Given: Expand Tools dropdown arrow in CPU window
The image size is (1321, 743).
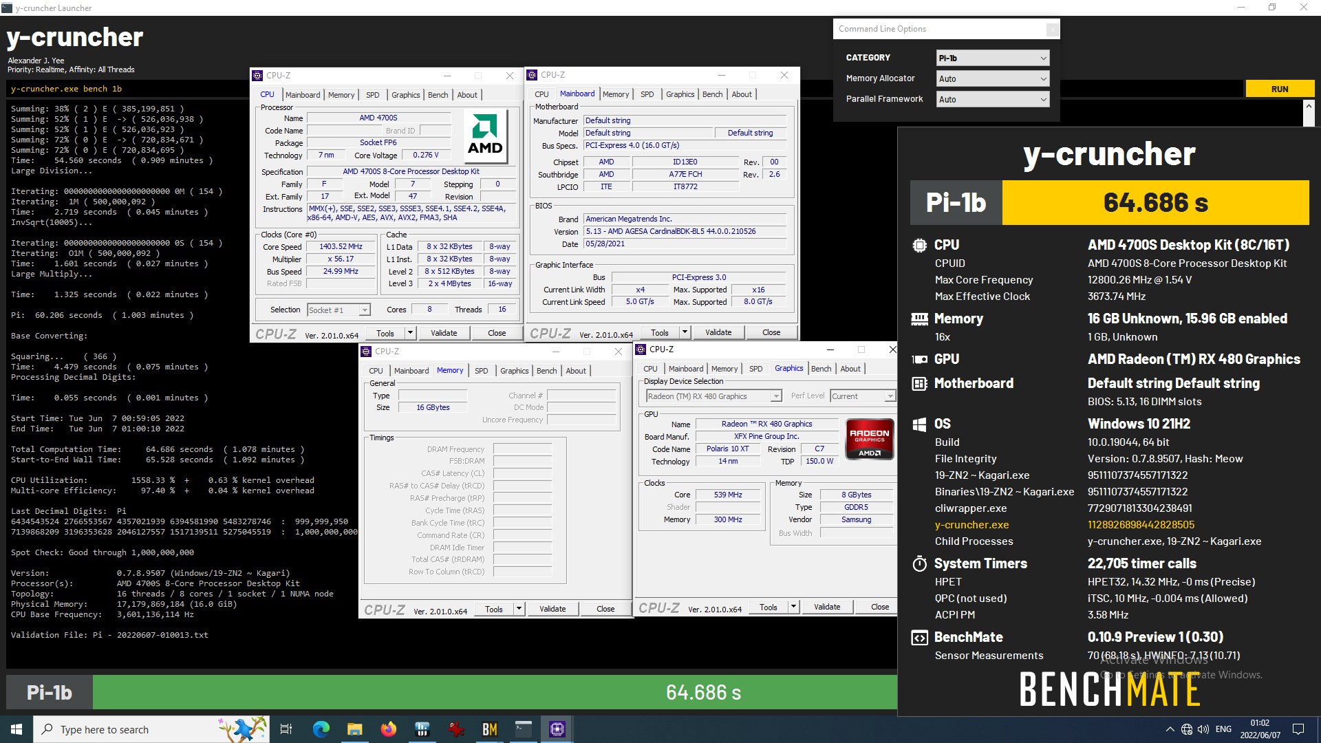Looking at the screenshot, I should pos(410,333).
